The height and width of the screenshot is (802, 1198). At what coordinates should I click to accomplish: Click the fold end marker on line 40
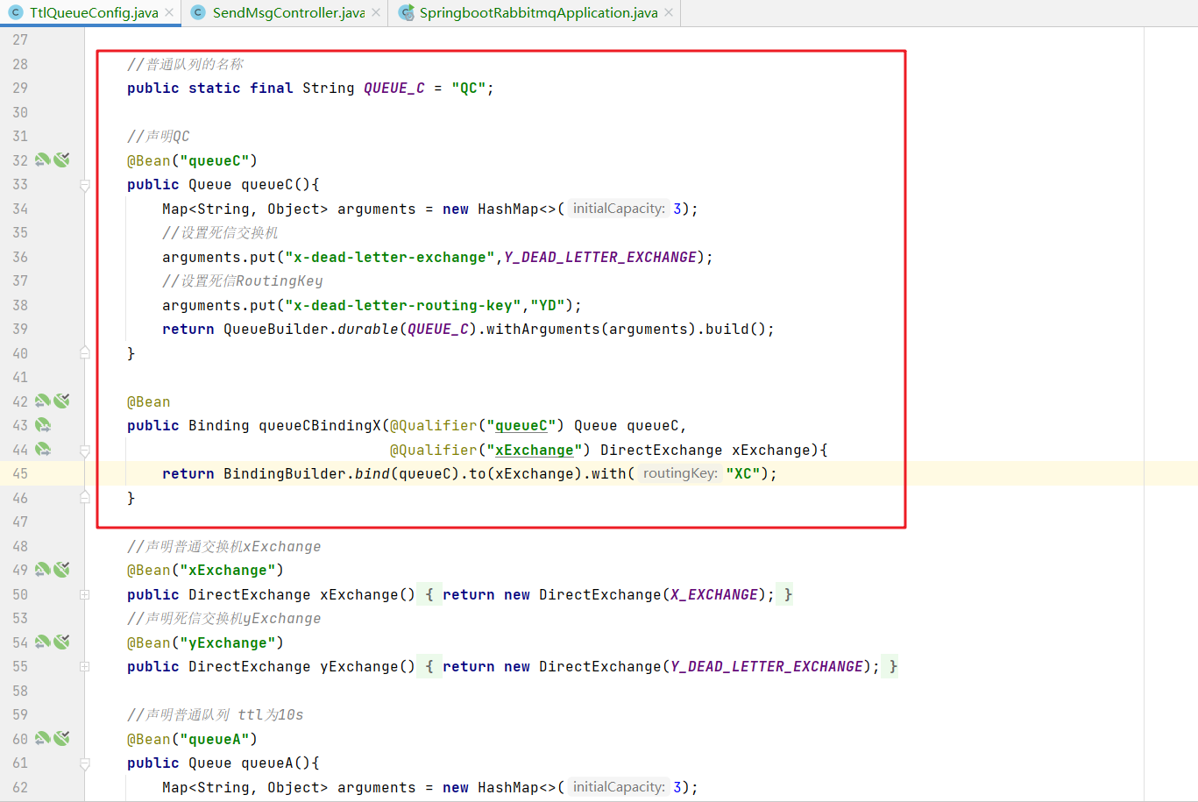pos(85,353)
